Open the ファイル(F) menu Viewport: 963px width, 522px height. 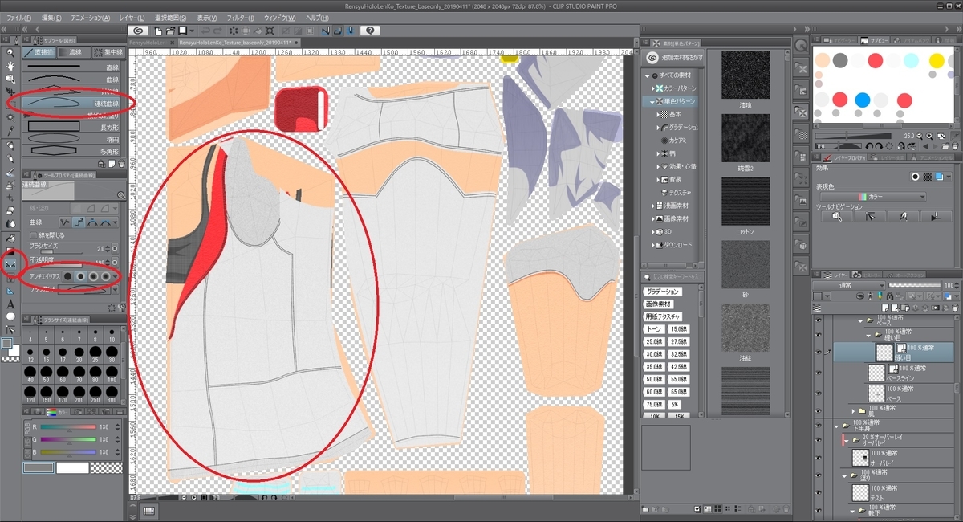click(x=18, y=17)
